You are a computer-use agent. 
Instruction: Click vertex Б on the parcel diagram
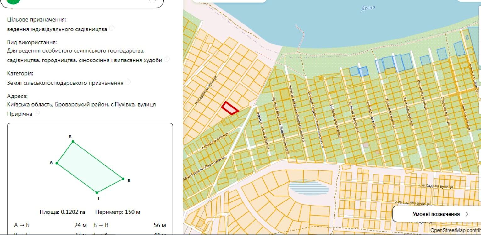point(73,142)
